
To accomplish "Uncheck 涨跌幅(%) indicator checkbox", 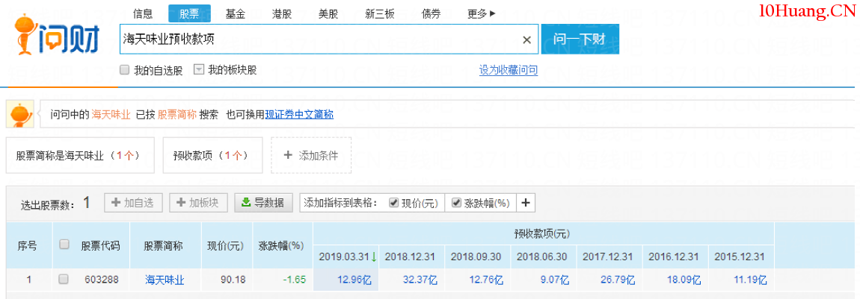I will 455,203.
